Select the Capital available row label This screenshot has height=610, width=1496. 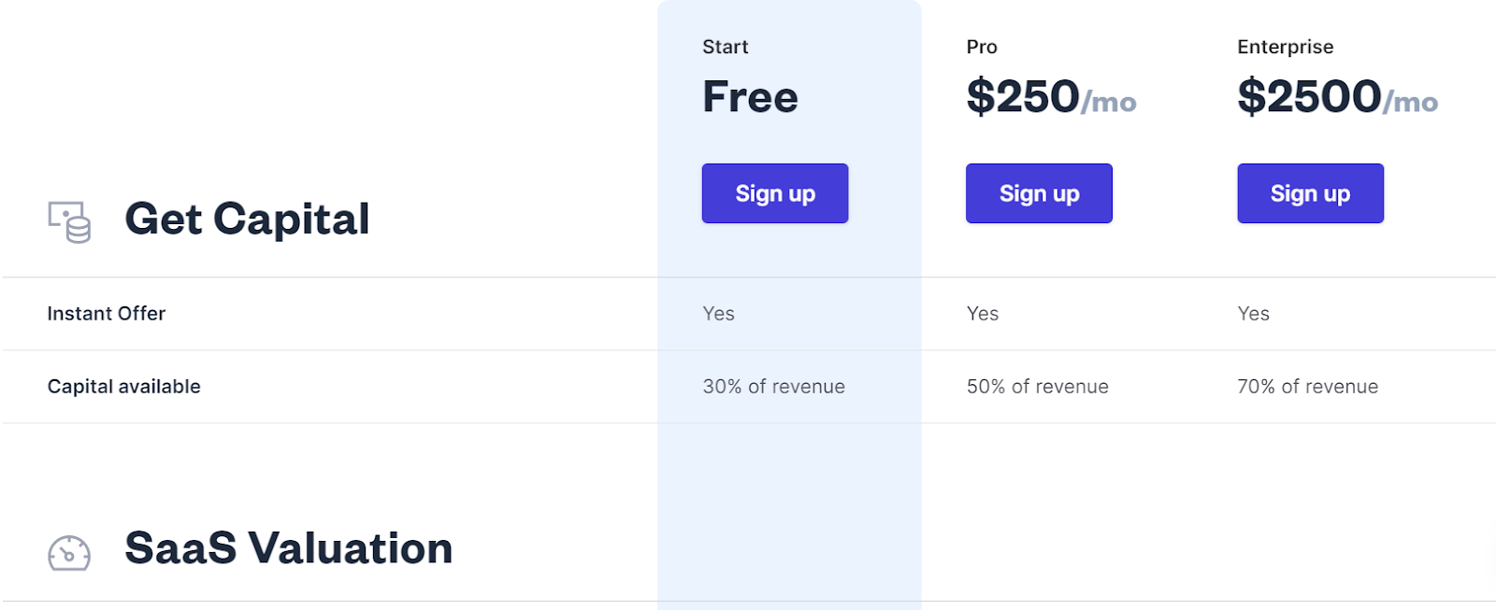(x=123, y=387)
